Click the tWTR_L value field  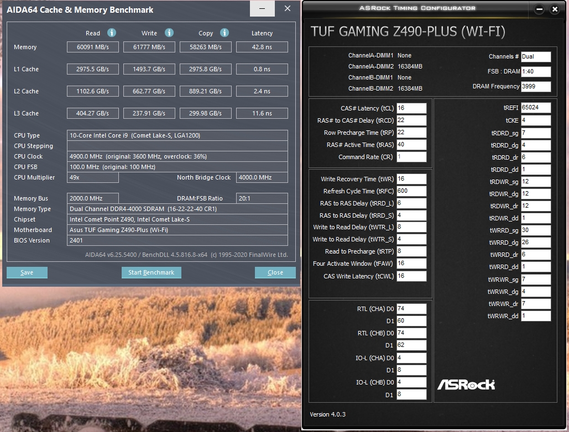pos(411,227)
